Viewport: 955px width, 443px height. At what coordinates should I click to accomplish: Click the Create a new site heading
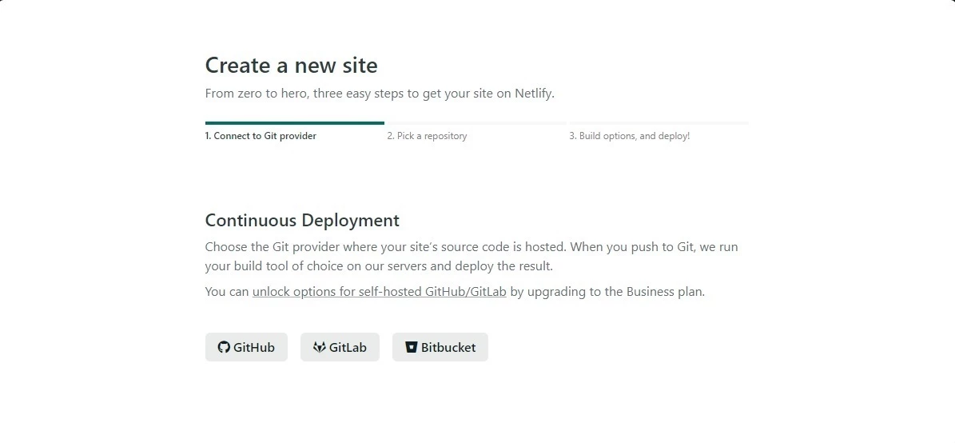pyautogui.click(x=291, y=65)
